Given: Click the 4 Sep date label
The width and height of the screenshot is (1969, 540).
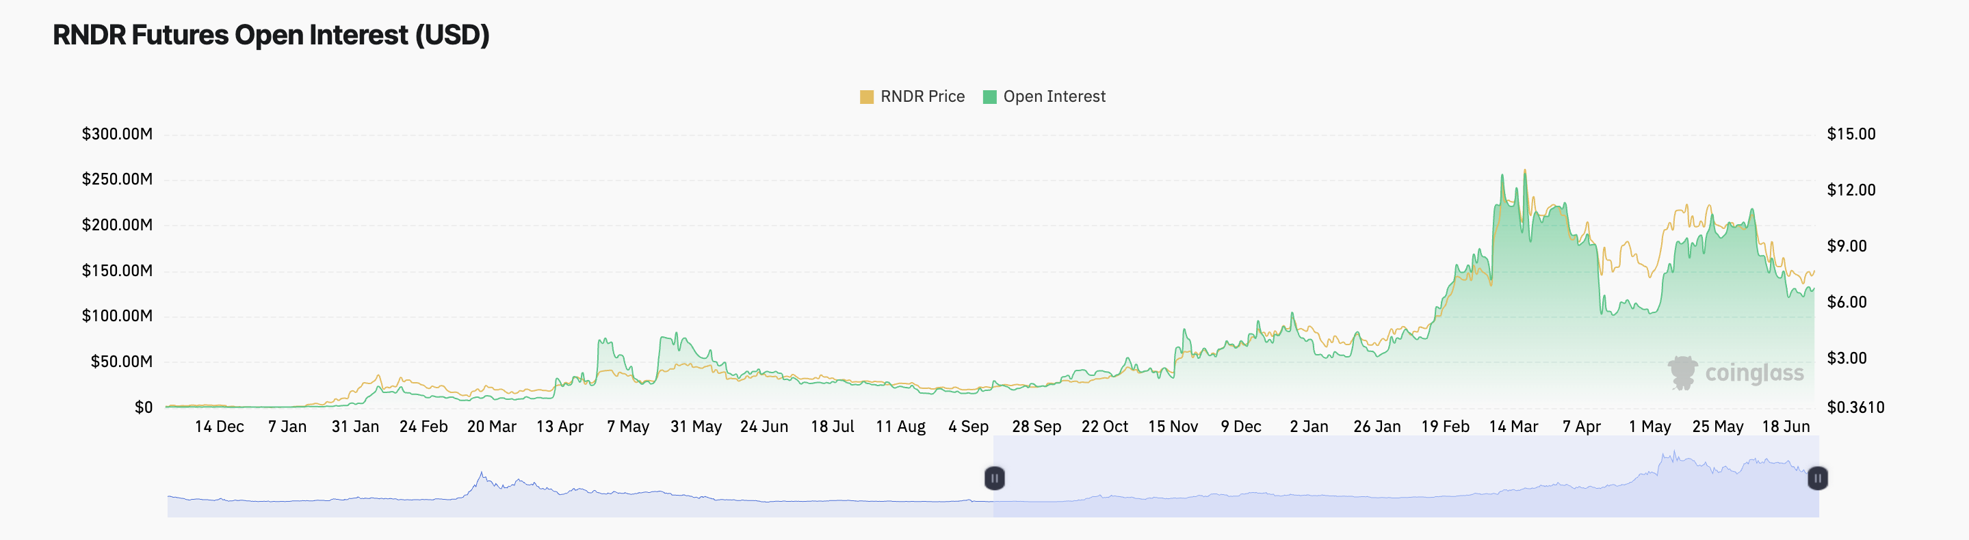Looking at the screenshot, I should 969,427.
